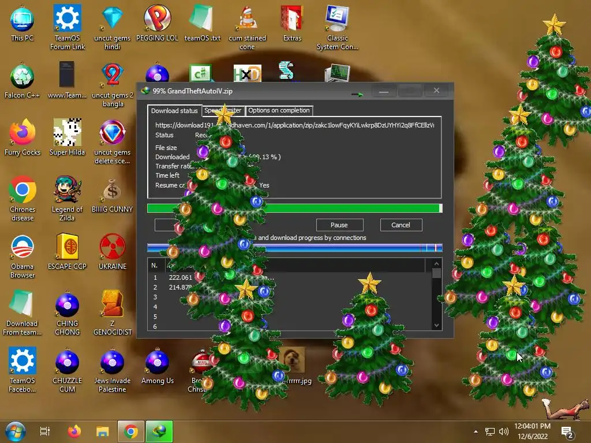The image size is (591, 443).
Task: Open the Obama Browser icon
Action: point(23,256)
